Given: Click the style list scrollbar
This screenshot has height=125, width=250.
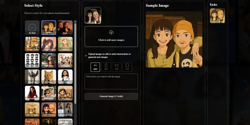Looking at the screenshot, I should click(75, 63).
